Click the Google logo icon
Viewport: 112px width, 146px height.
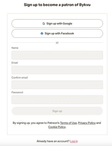click(44, 24)
